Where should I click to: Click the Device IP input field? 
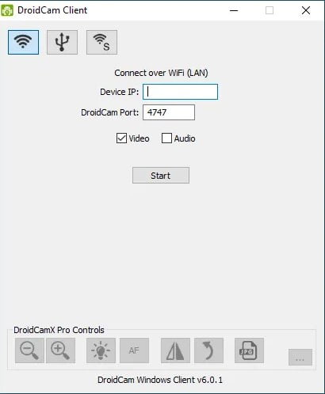click(x=180, y=92)
